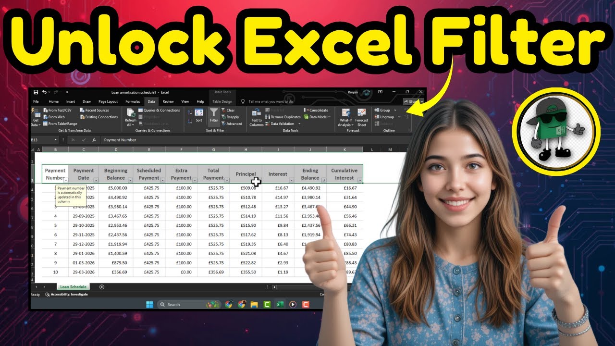615x346 pixels.
Task: Click Remove Duplicates
Action: pyautogui.click(x=283, y=117)
